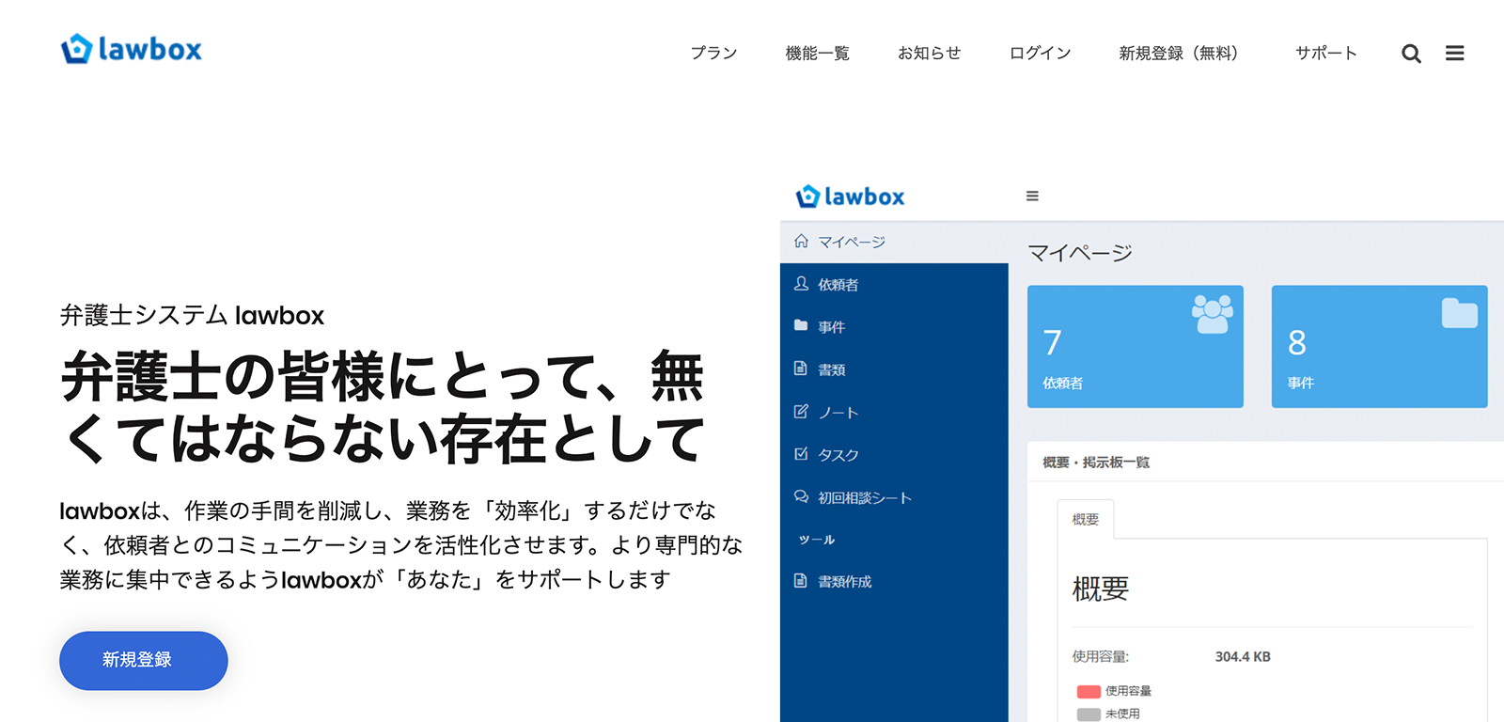Click the 304.4 KB storage value
The height and width of the screenshot is (722, 1504).
(x=1243, y=657)
